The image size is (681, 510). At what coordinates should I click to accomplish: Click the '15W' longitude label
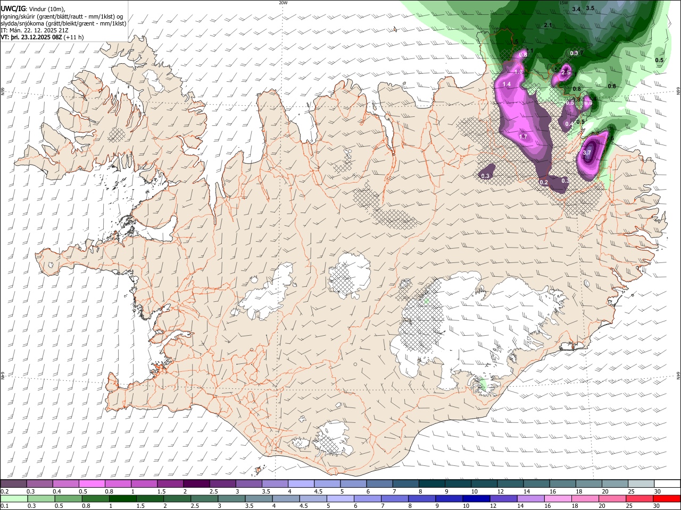563,2
